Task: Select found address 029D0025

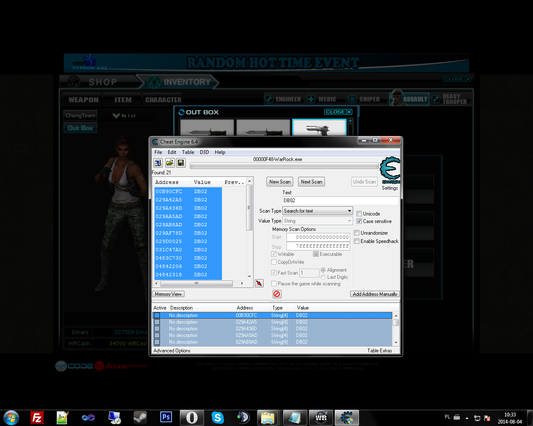Action: (x=188, y=241)
